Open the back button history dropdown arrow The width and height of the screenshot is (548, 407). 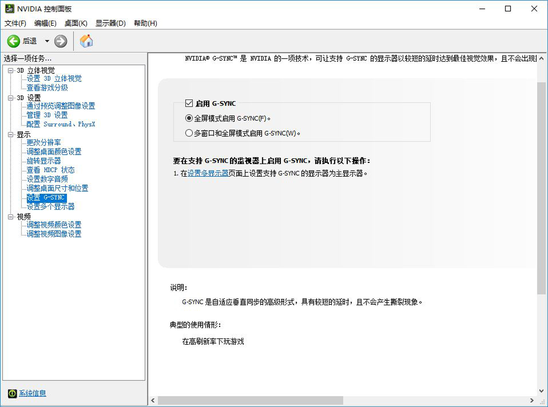pos(47,41)
